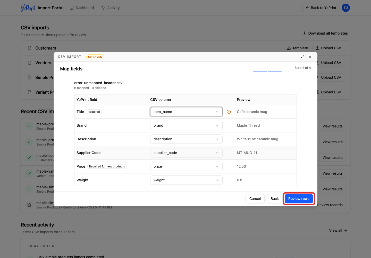Click the '12.50' price preview value
This screenshot has width=371, height=258.
(x=241, y=166)
